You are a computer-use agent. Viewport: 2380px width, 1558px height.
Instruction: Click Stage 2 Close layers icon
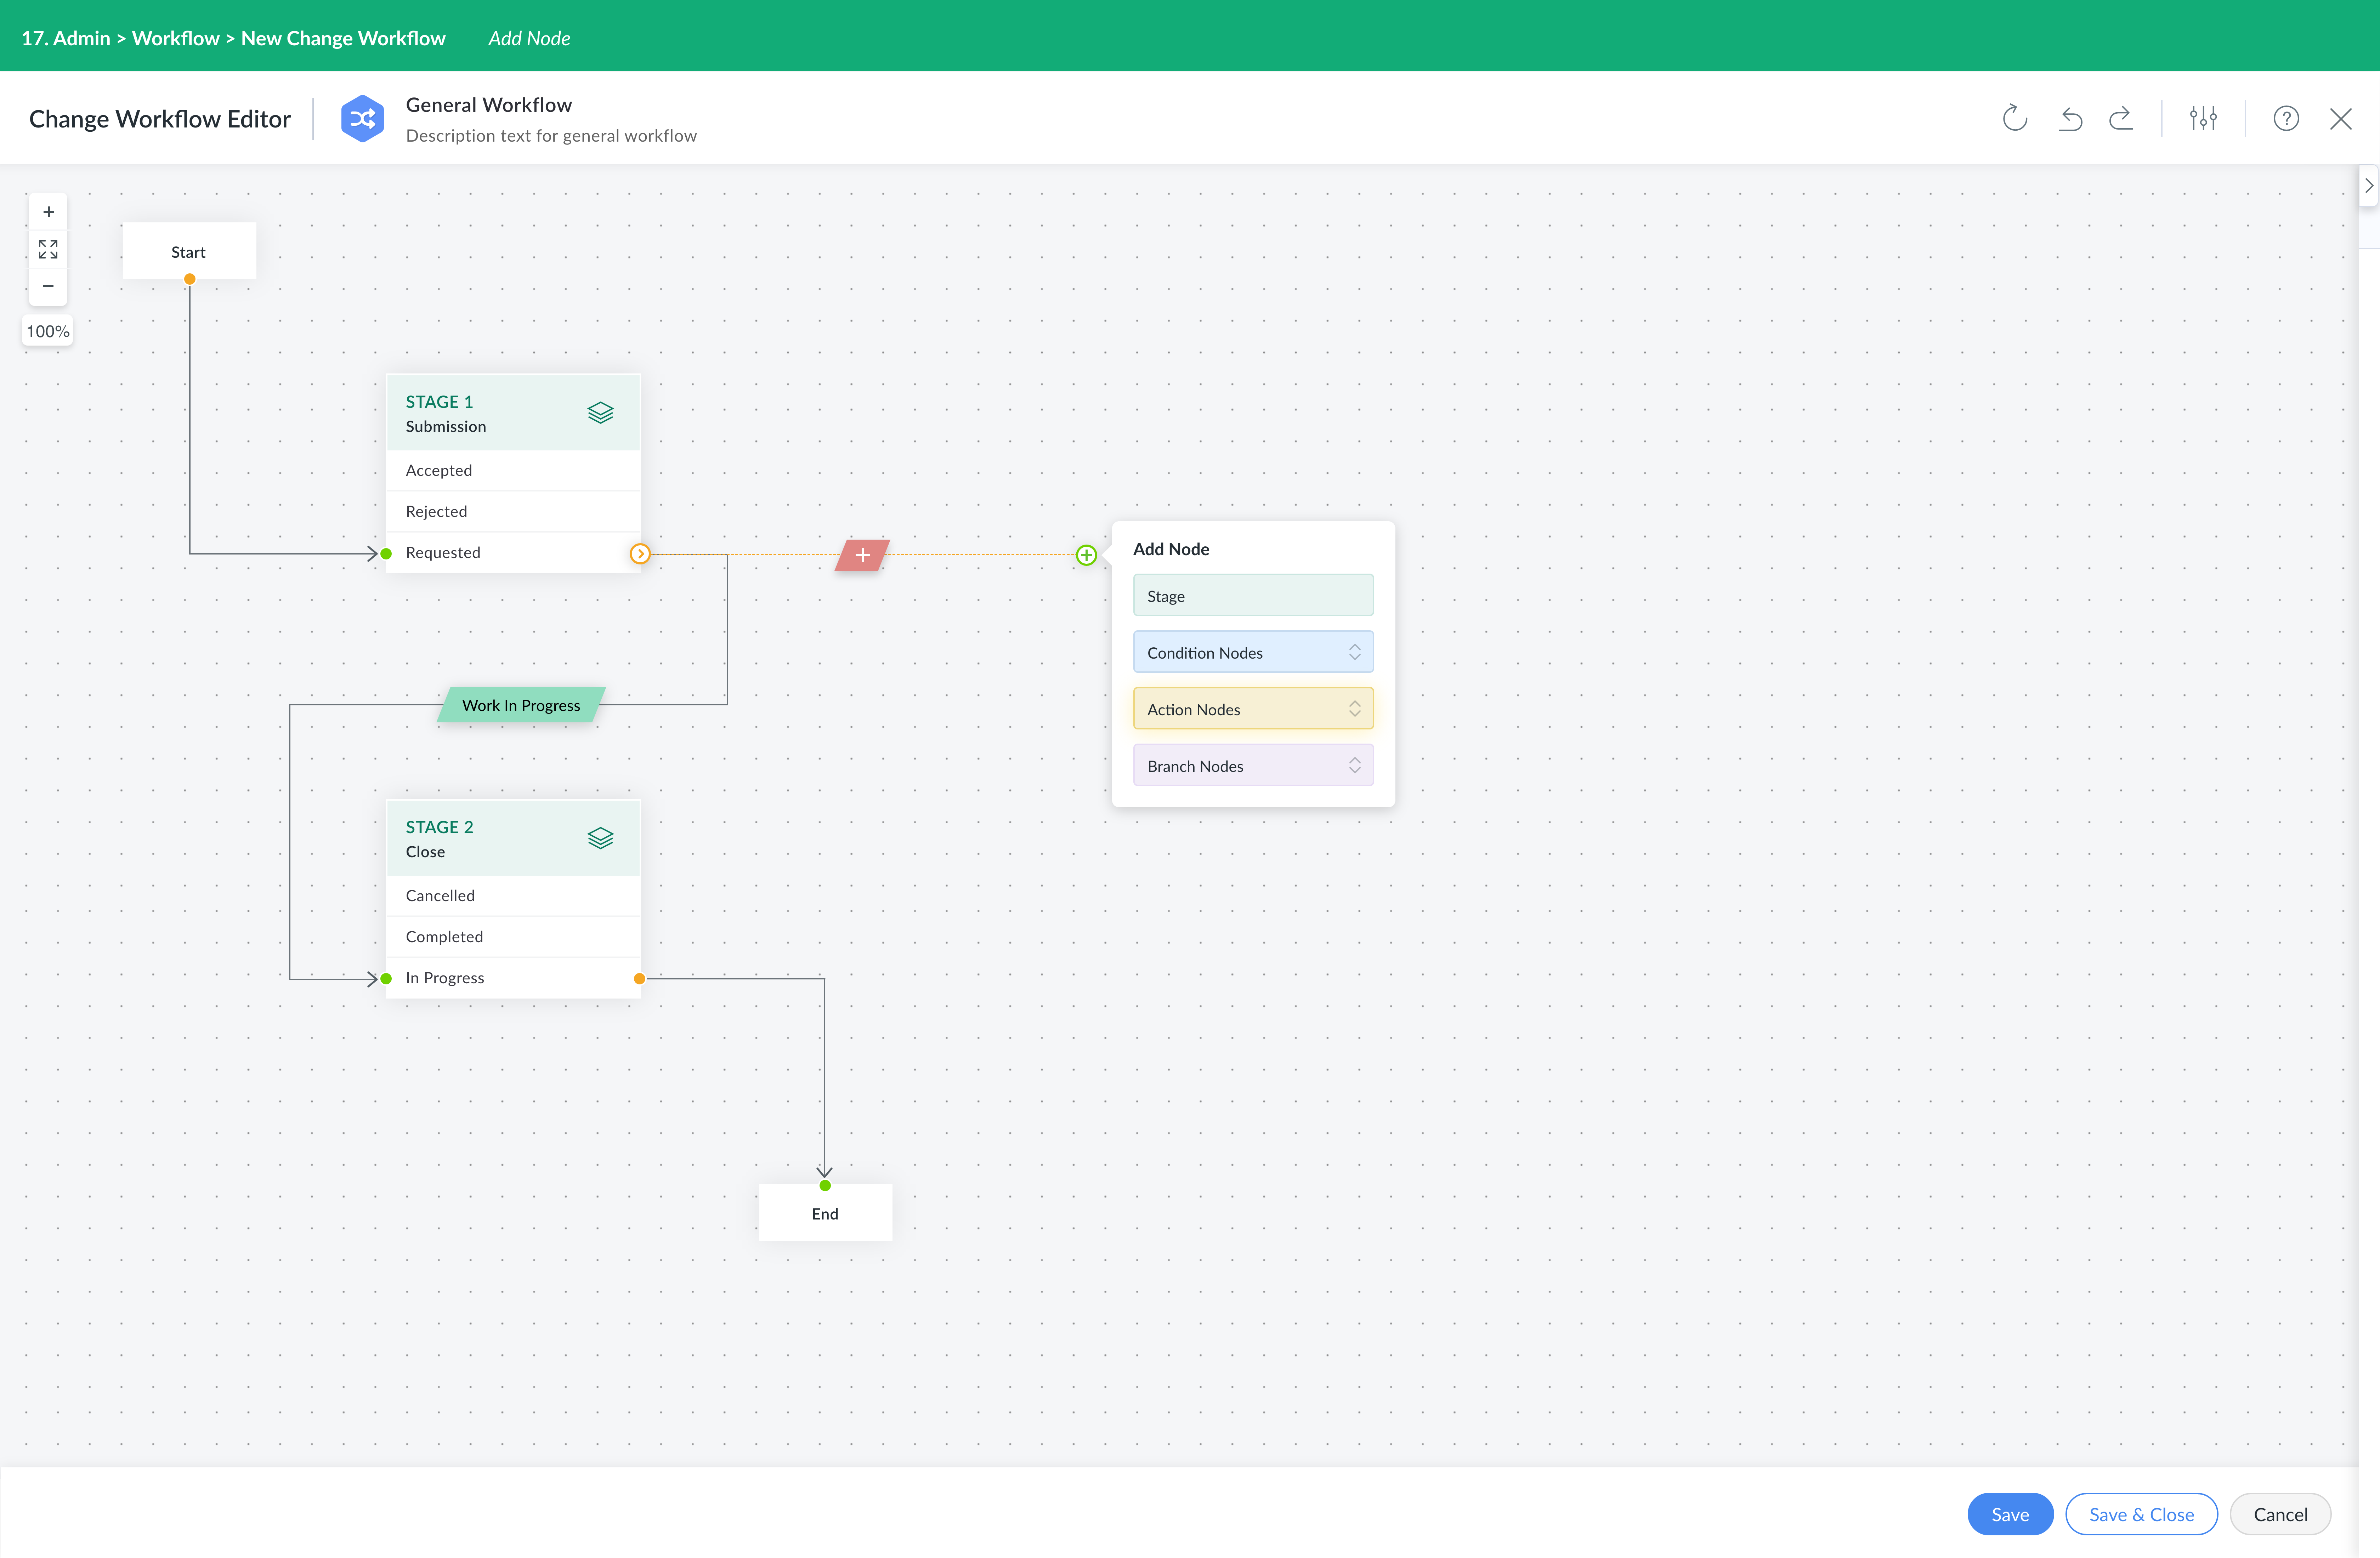(x=600, y=838)
